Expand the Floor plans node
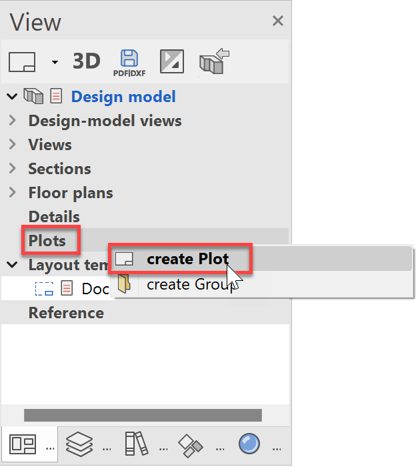 12,193
